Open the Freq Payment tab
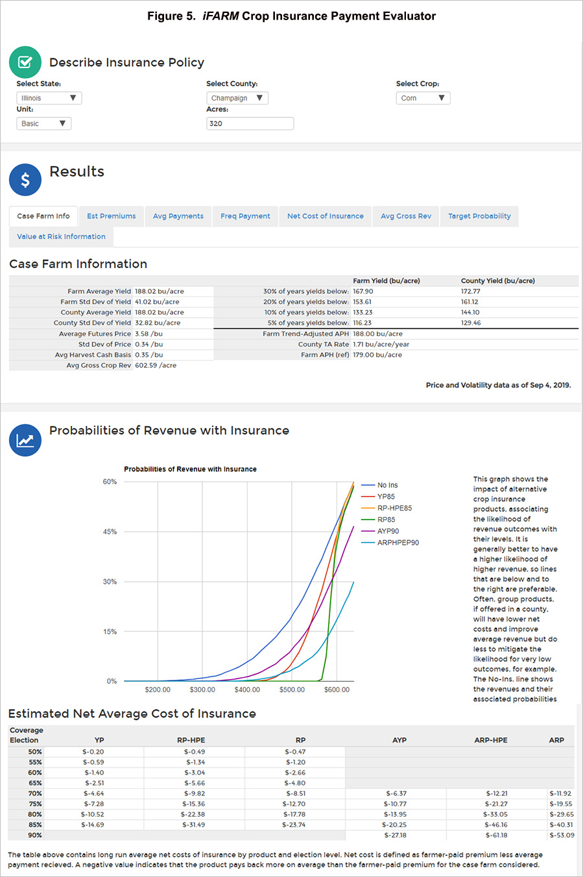This screenshot has width=583, height=877. click(x=245, y=216)
